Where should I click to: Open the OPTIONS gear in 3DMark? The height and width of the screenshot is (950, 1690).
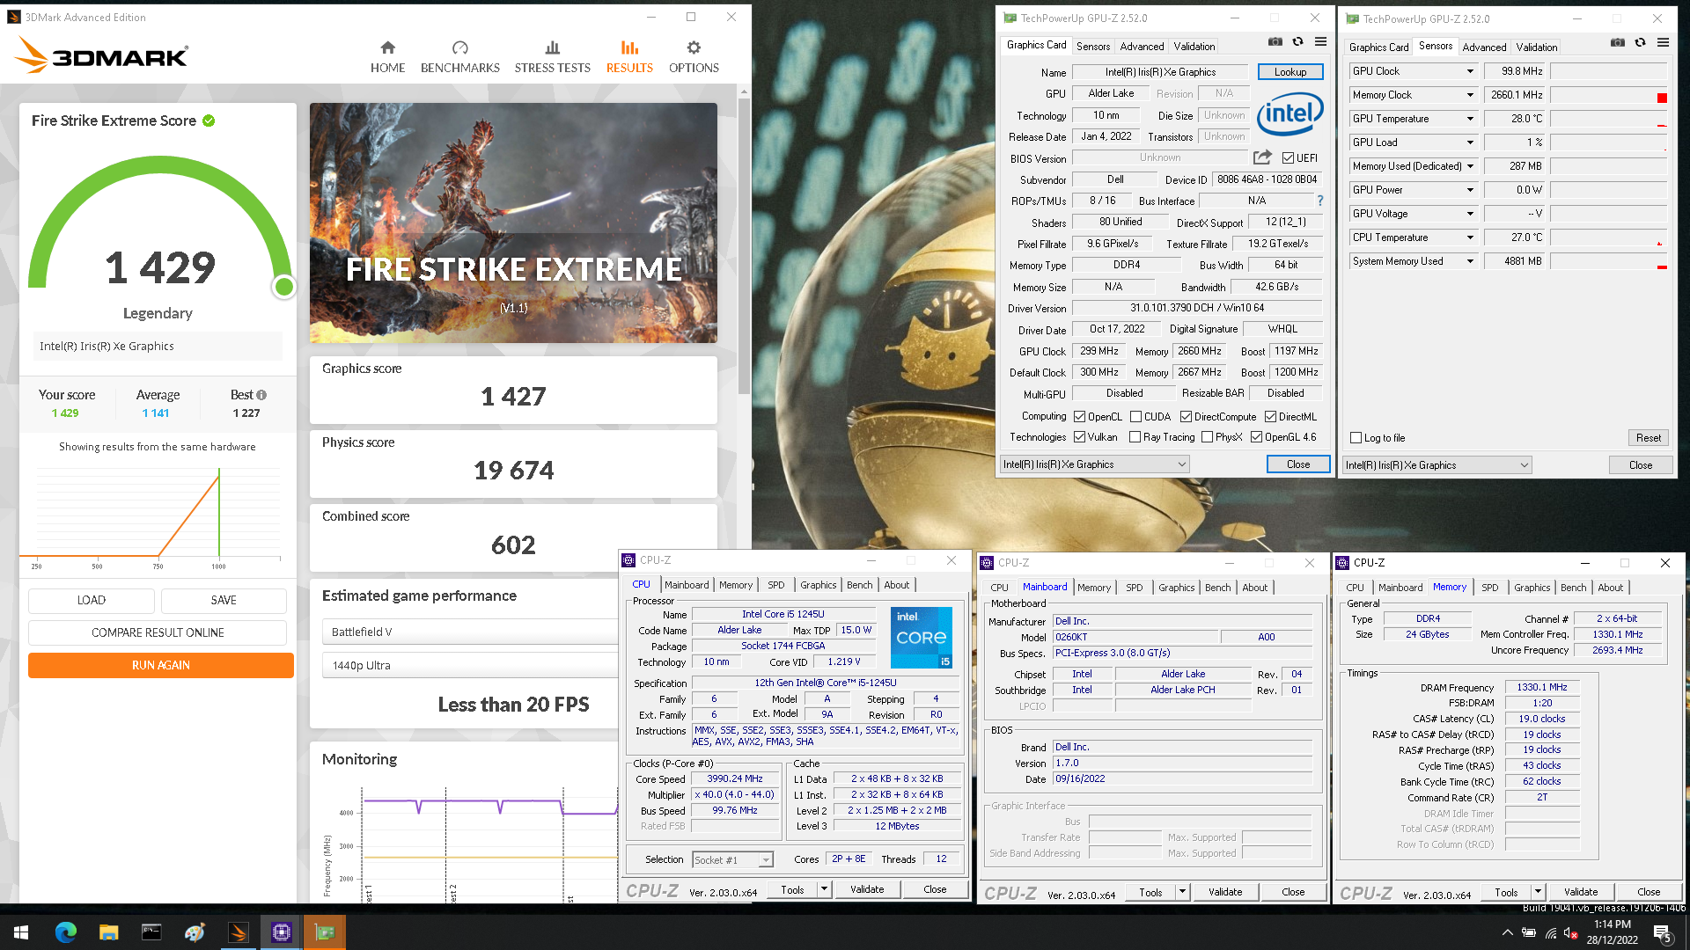coord(694,47)
